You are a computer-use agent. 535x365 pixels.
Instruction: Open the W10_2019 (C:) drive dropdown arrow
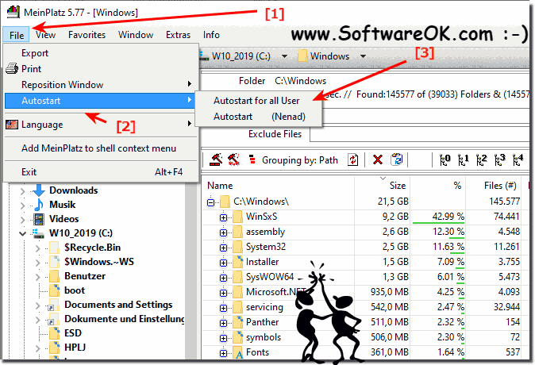(284, 56)
